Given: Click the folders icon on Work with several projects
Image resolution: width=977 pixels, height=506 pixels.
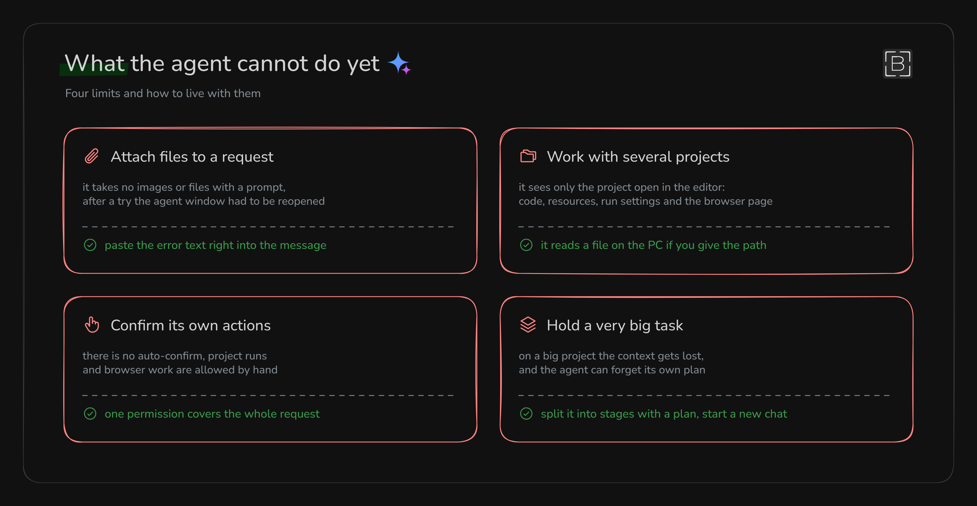Looking at the screenshot, I should tap(528, 156).
